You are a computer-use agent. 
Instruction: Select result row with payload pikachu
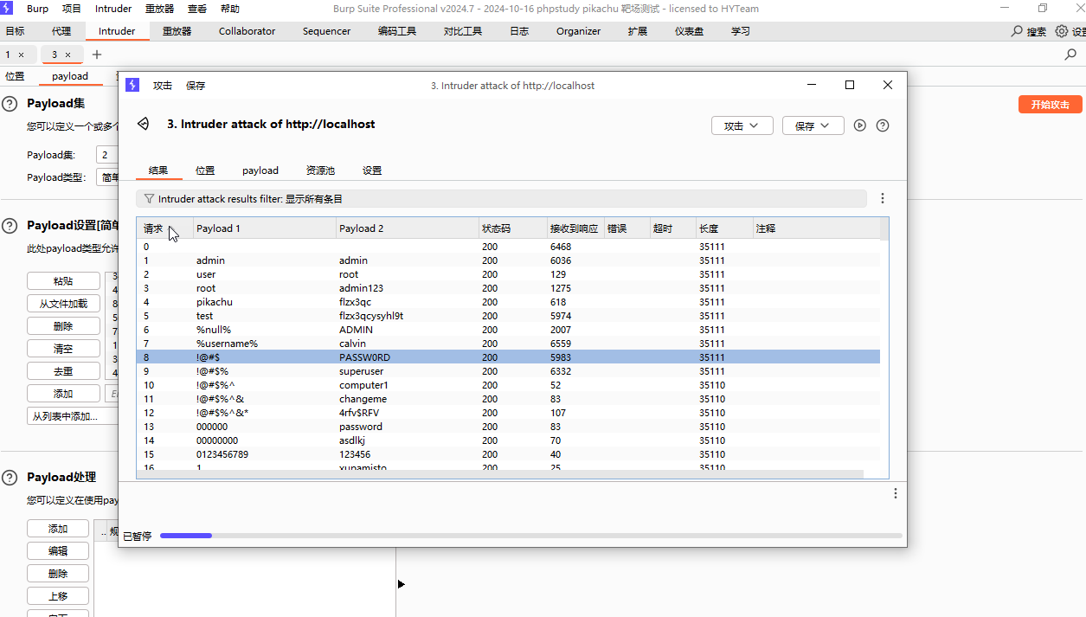(x=215, y=302)
